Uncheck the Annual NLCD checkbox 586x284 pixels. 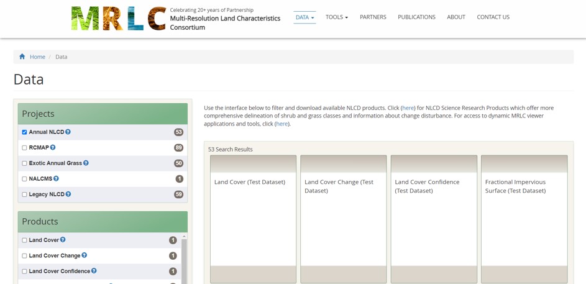[x=24, y=132]
